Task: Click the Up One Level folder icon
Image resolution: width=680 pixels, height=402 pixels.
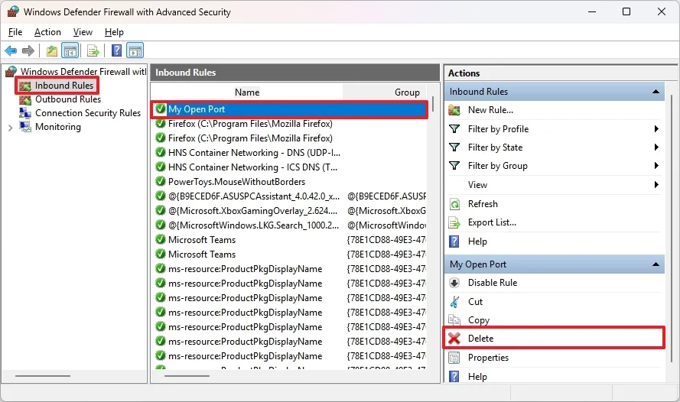Action: (x=51, y=51)
